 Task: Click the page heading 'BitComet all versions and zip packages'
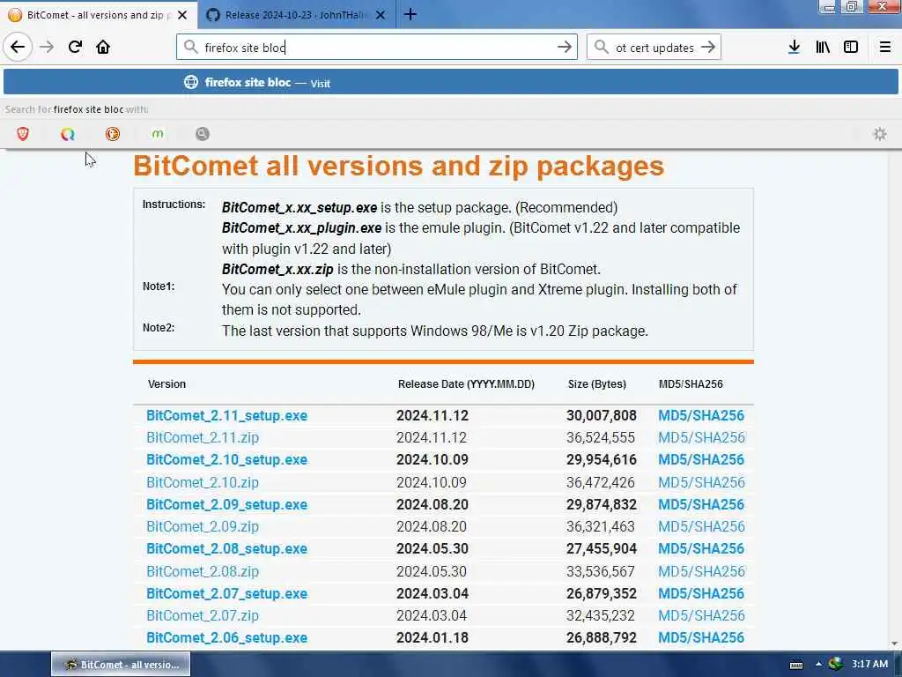point(399,166)
